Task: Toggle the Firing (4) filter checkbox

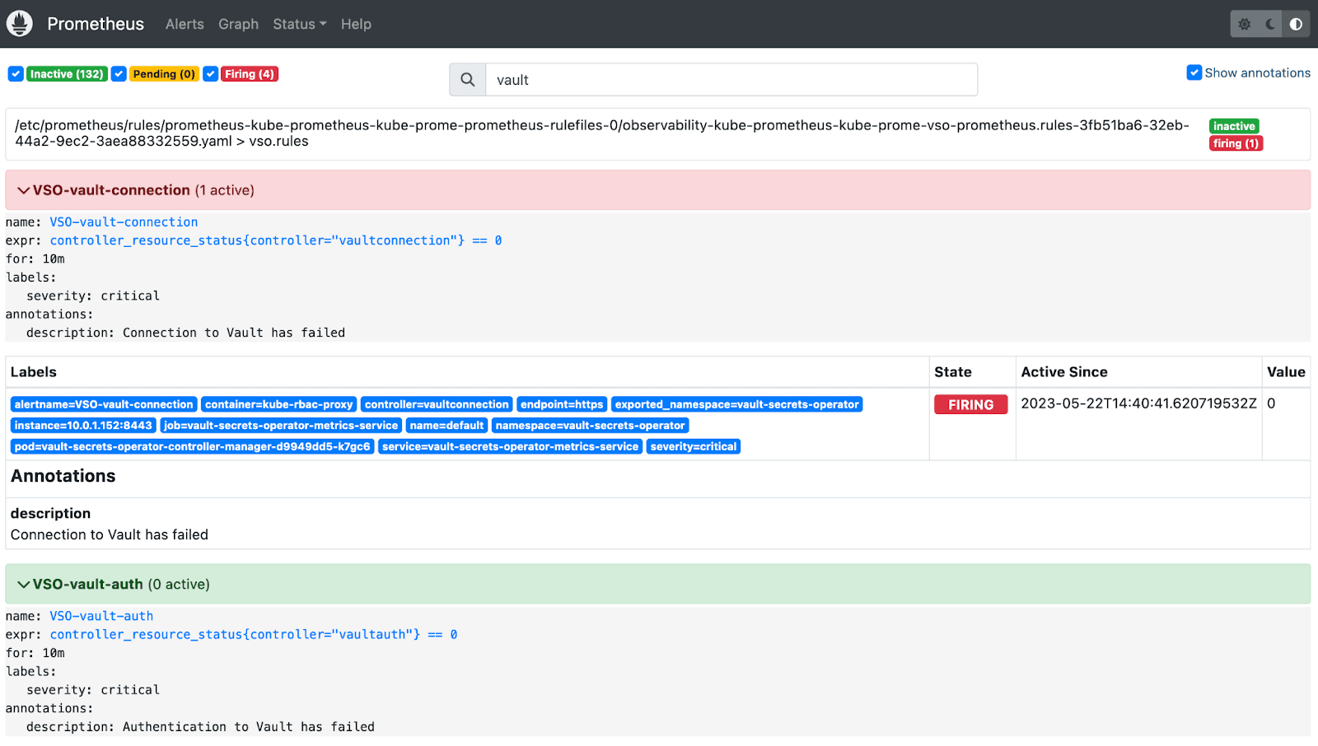Action: [211, 74]
